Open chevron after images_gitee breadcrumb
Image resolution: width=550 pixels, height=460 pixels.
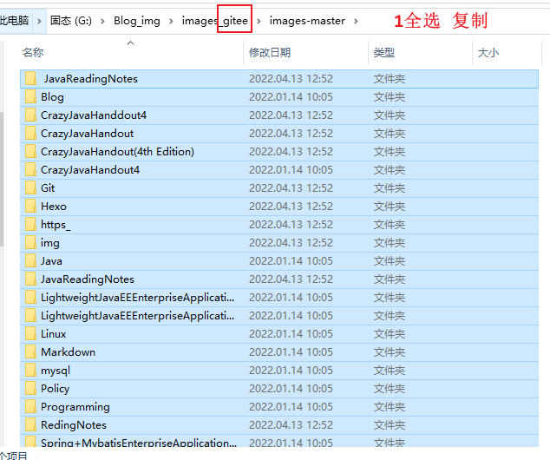tap(259, 21)
